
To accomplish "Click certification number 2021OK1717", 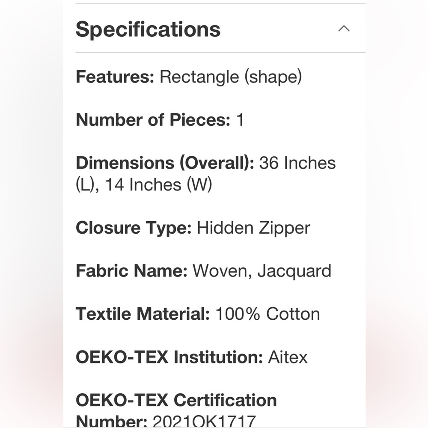I will click(x=204, y=421).
